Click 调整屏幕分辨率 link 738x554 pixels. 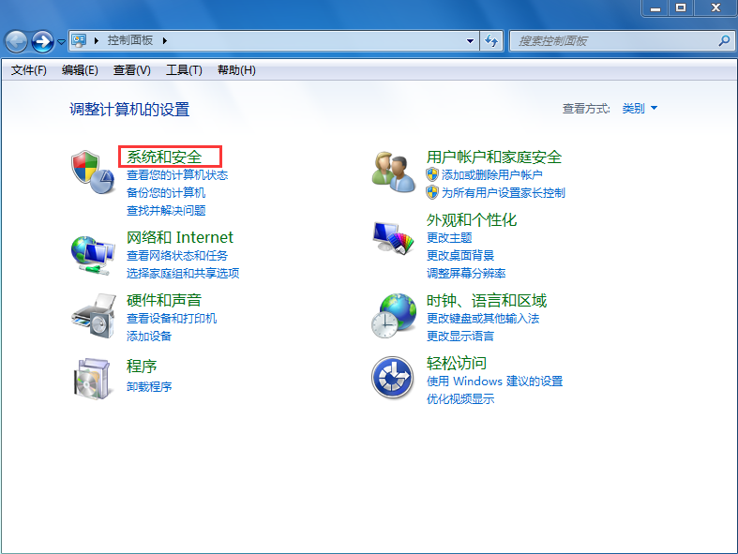(466, 273)
